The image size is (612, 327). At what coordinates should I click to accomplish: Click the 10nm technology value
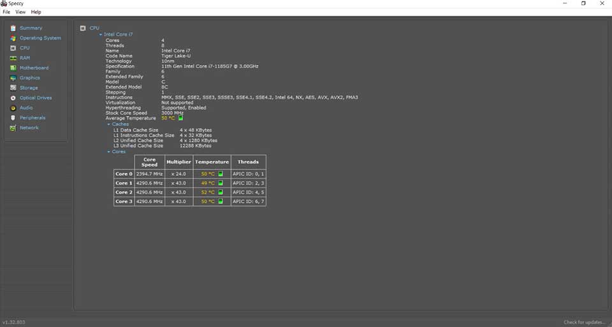coord(168,61)
